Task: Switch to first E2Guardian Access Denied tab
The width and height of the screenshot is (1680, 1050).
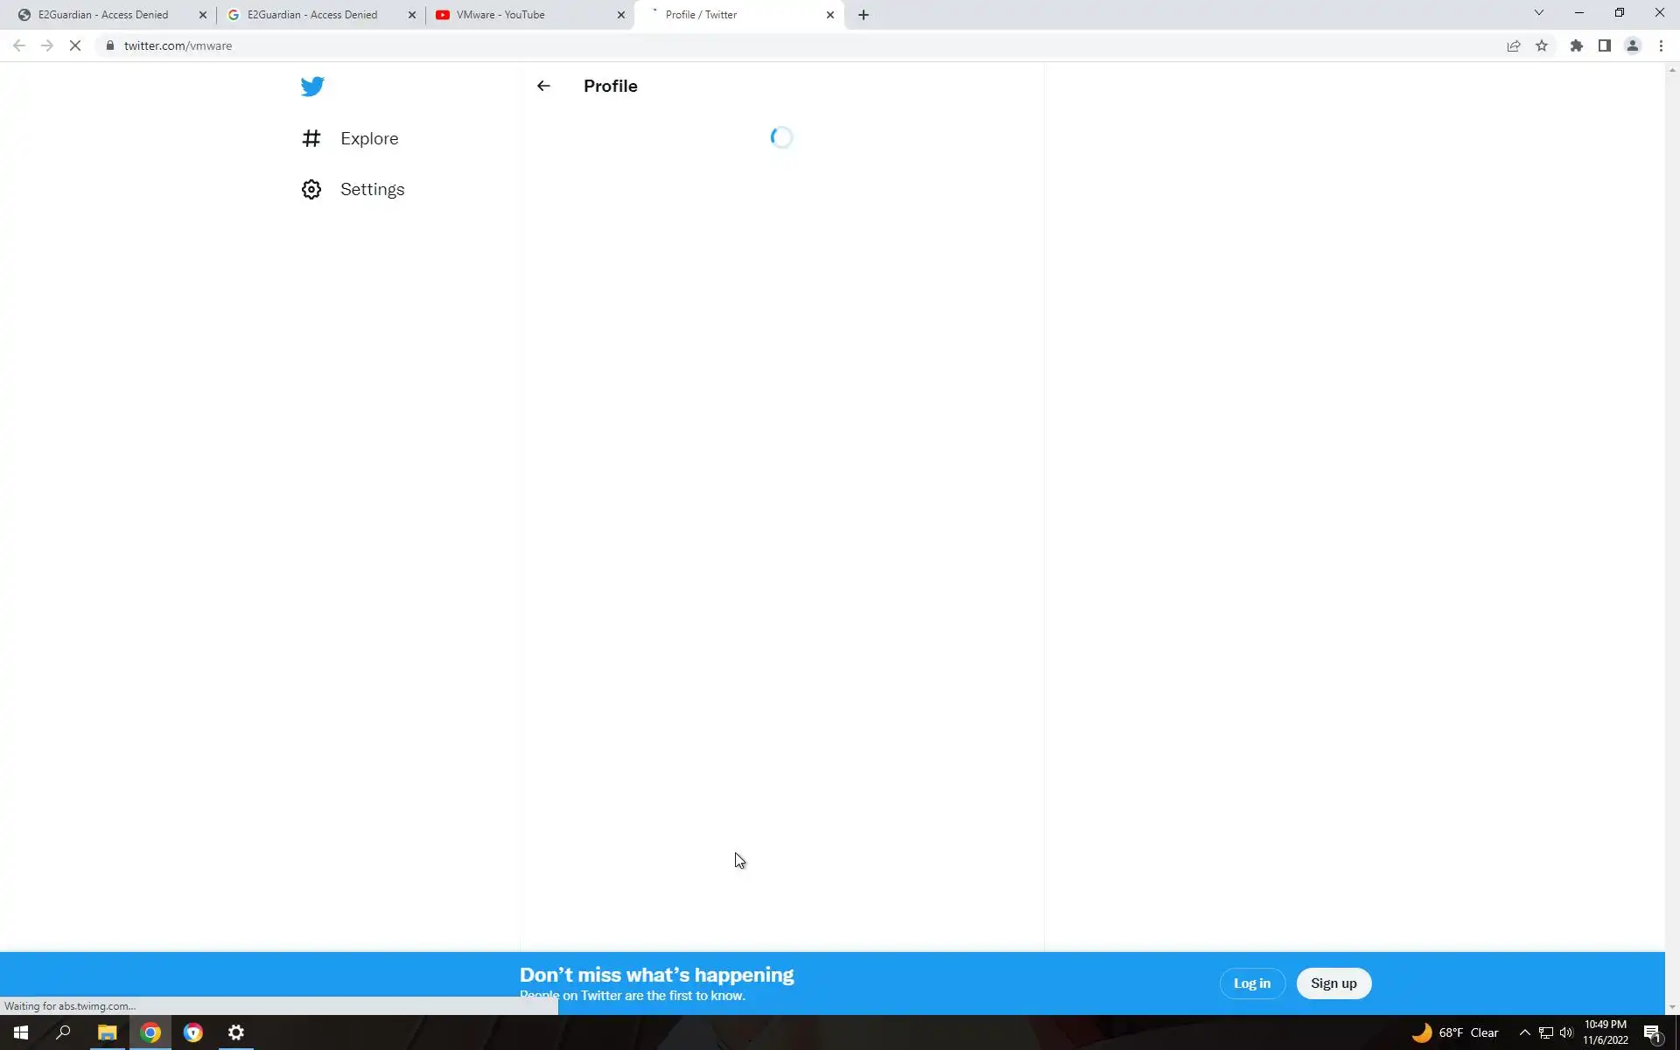Action: point(105,15)
